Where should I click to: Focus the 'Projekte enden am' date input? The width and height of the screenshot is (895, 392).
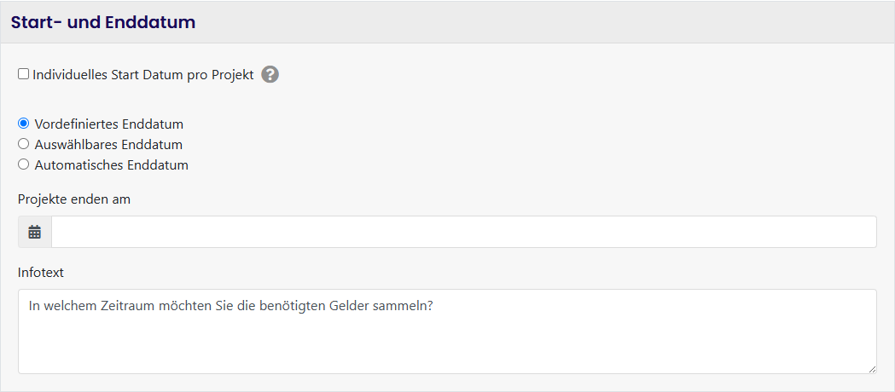463,232
